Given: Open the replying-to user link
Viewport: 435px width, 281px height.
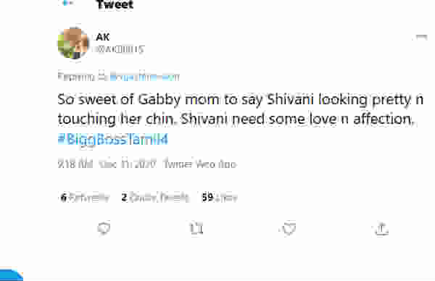Looking at the screenshot, I should [144, 77].
